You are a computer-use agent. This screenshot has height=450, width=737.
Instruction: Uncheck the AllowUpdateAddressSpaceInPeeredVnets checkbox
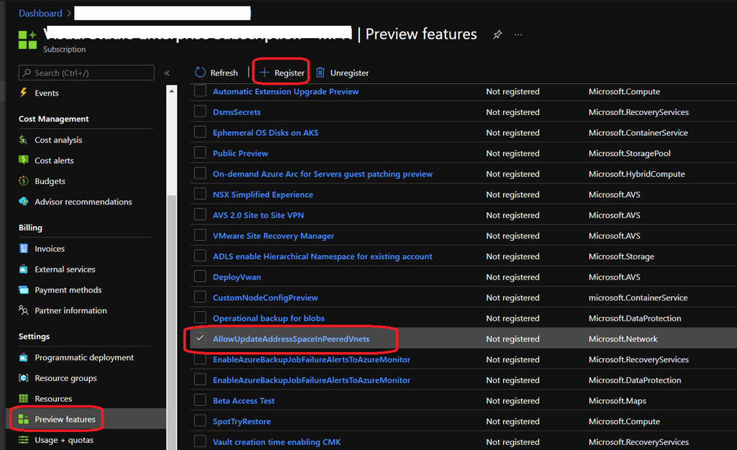coord(200,339)
